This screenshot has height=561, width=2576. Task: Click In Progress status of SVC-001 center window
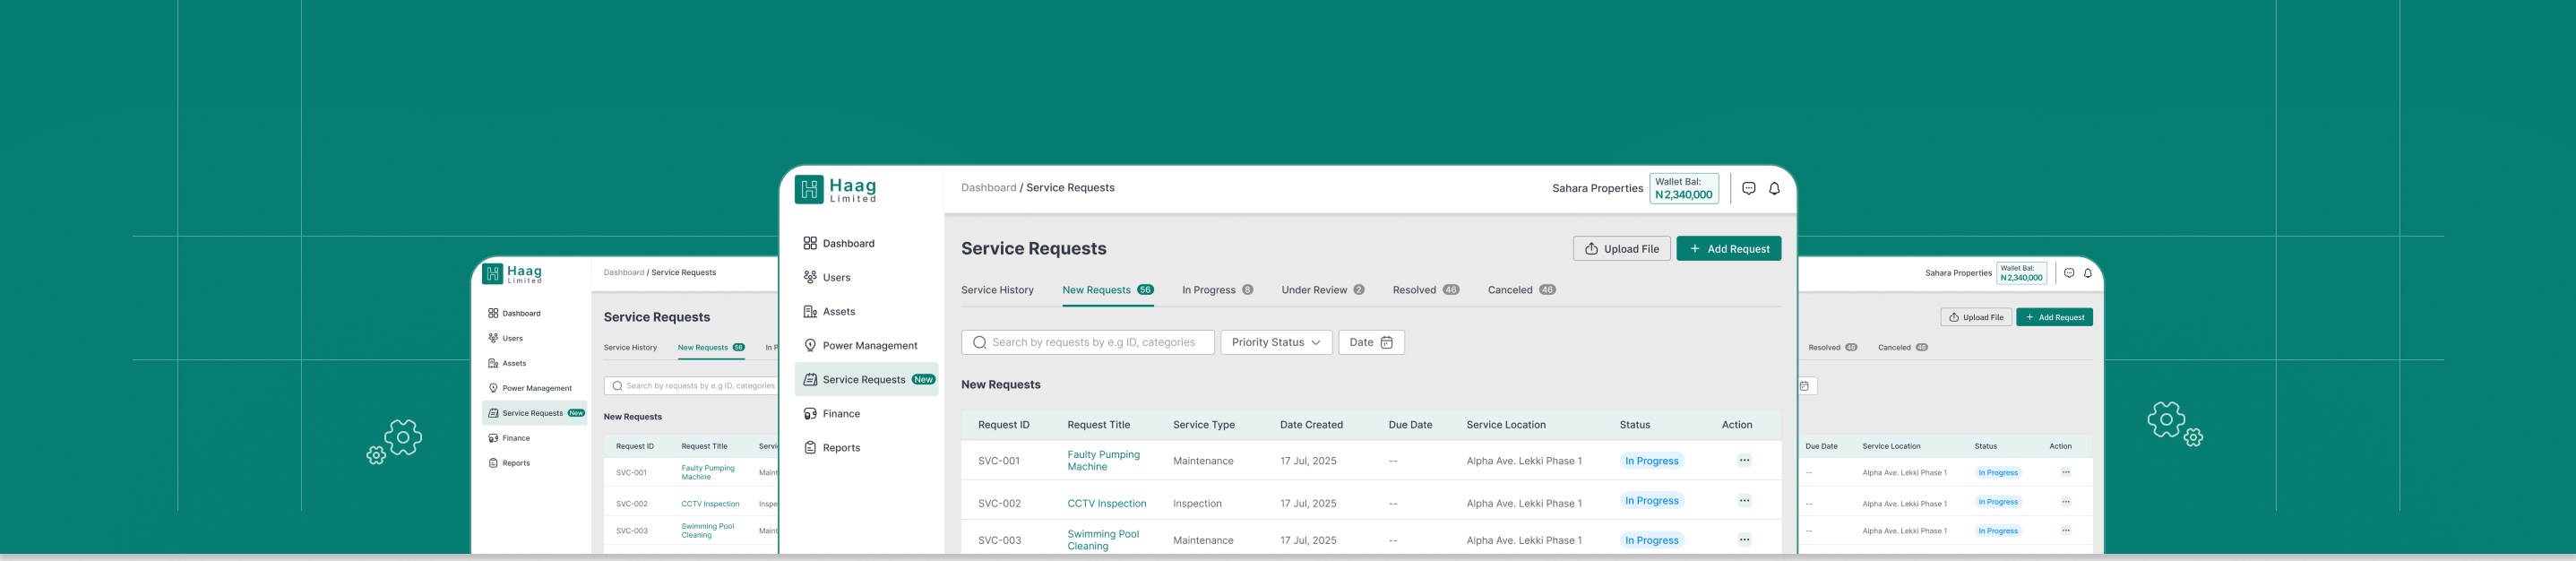pyautogui.click(x=1652, y=461)
